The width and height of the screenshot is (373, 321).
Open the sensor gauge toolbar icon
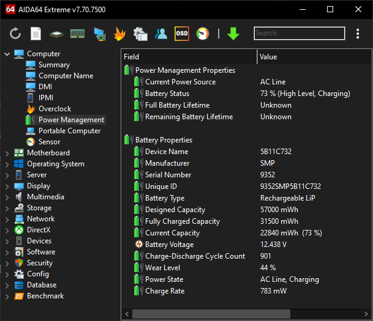(x=203, y=34)
